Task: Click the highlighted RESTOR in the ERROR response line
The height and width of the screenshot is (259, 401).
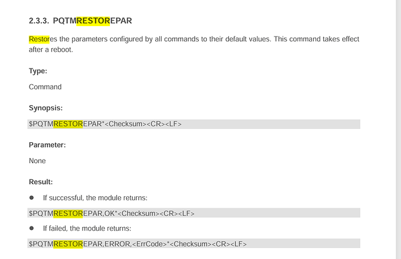Action: coord(68,243)
